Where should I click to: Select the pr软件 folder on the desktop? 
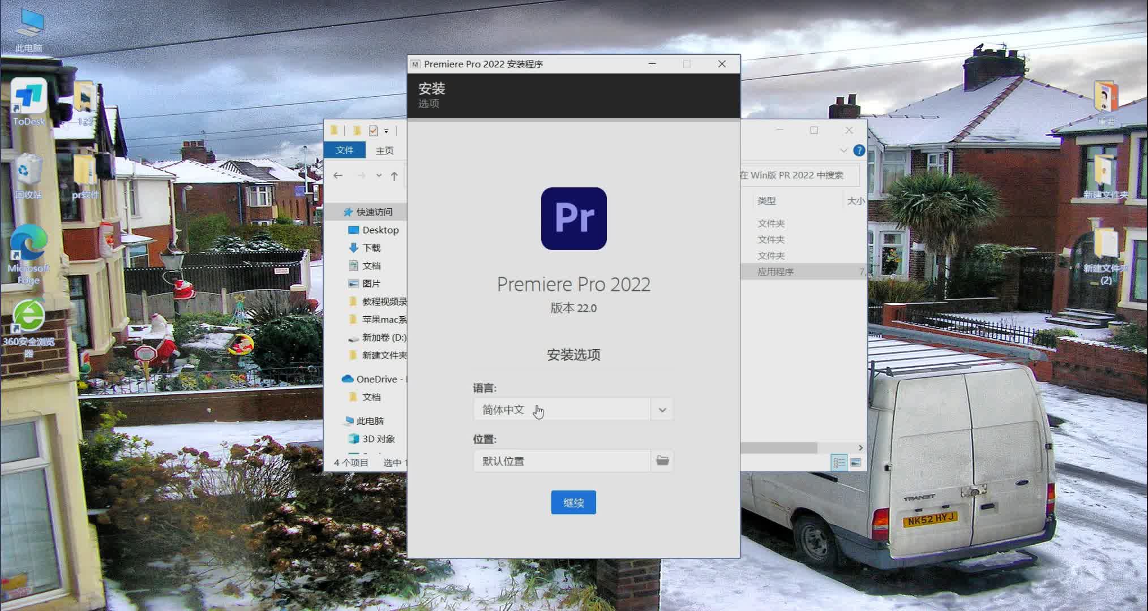85,176
